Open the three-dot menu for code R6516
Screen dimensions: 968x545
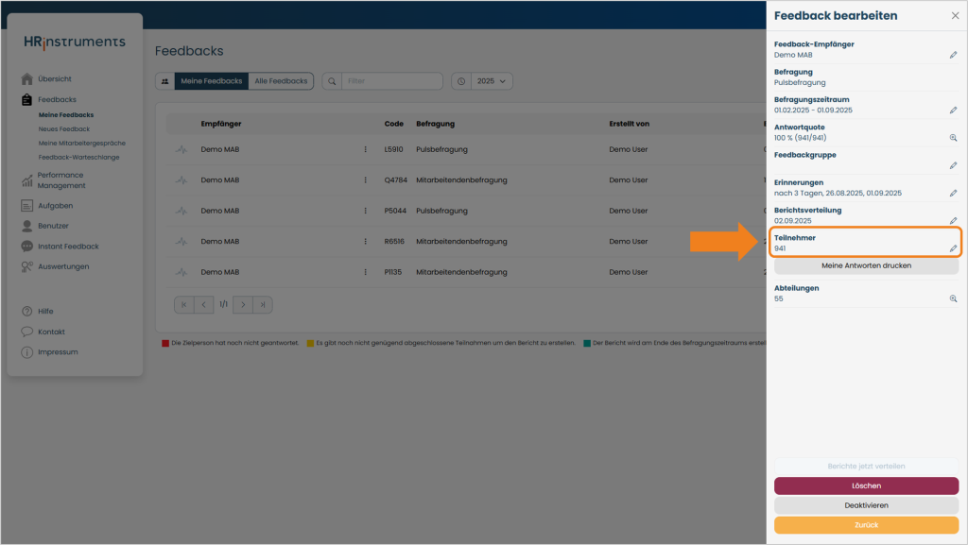point(366,242)
